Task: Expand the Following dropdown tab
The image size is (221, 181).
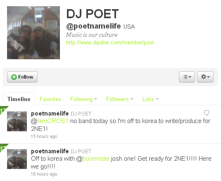Action: click(83, 99)
